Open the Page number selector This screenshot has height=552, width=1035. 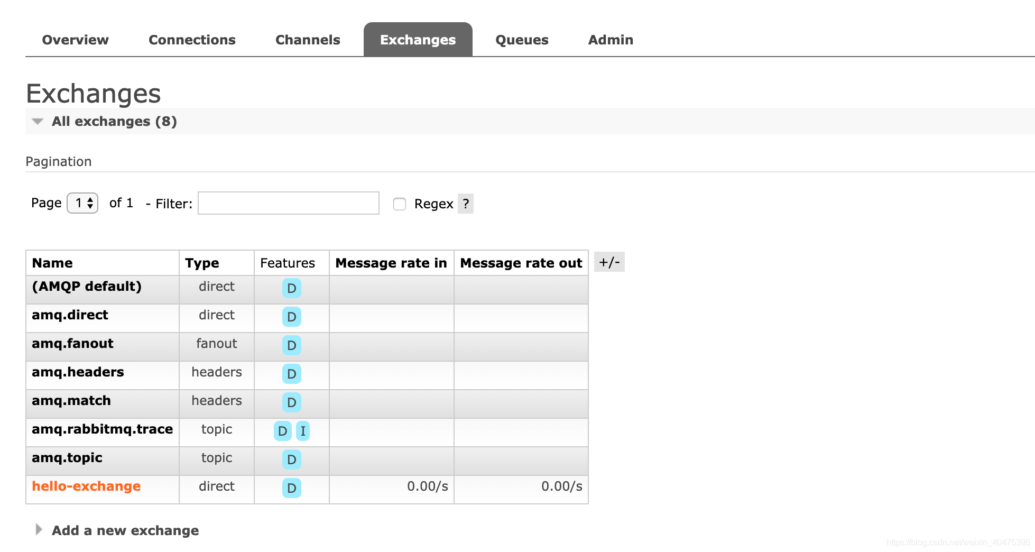pos(82,203)
